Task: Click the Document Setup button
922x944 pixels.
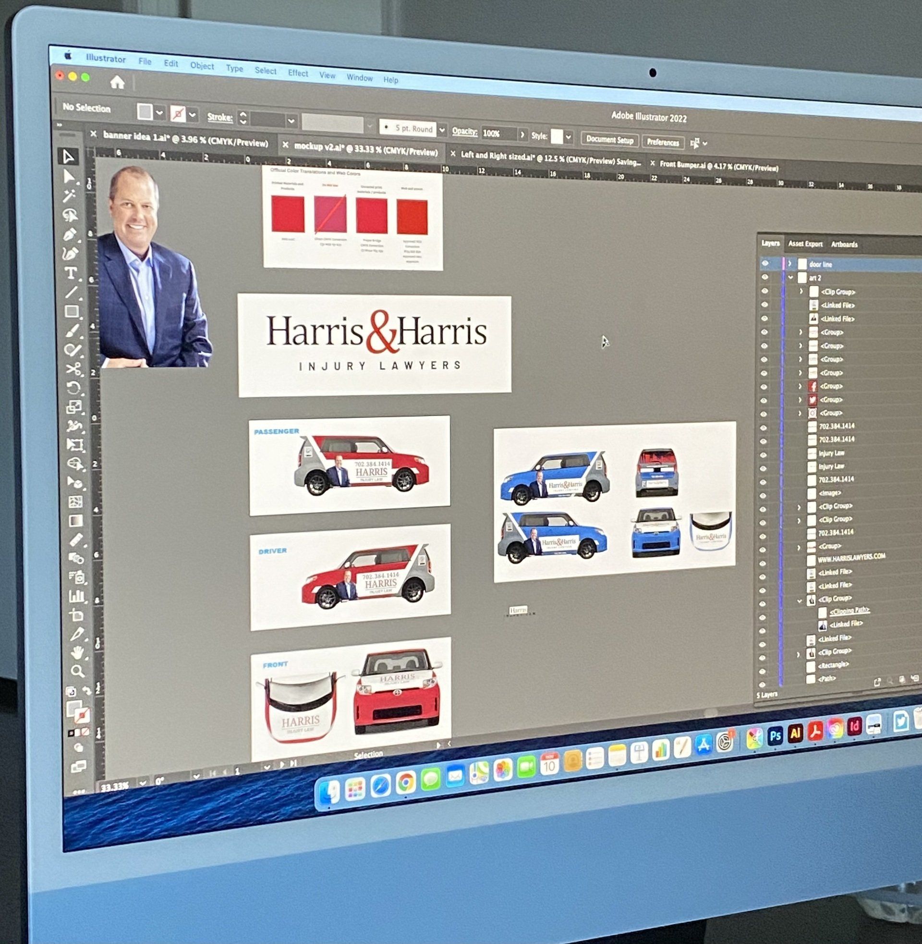Action: point(610,140)
